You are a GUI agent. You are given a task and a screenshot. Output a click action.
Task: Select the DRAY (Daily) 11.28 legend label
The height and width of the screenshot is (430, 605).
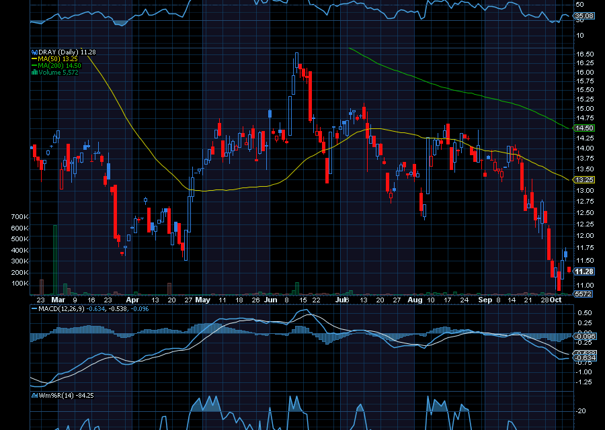click(x=67, y=52)
